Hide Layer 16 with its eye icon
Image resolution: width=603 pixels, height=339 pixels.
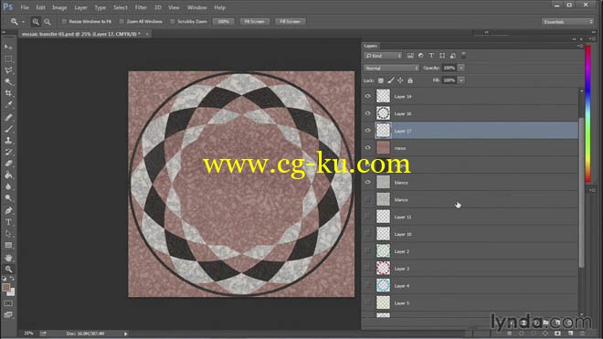[367, 113]
